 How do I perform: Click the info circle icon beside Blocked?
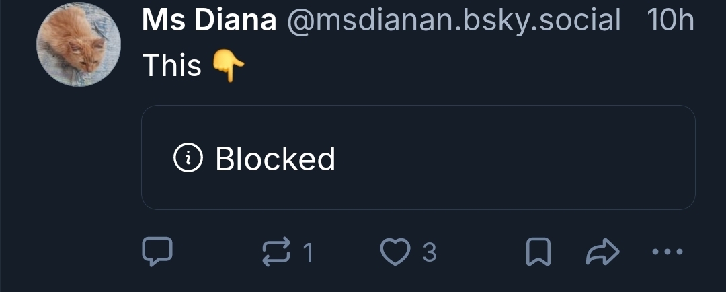pyautogui.click(x=188, y=157)
